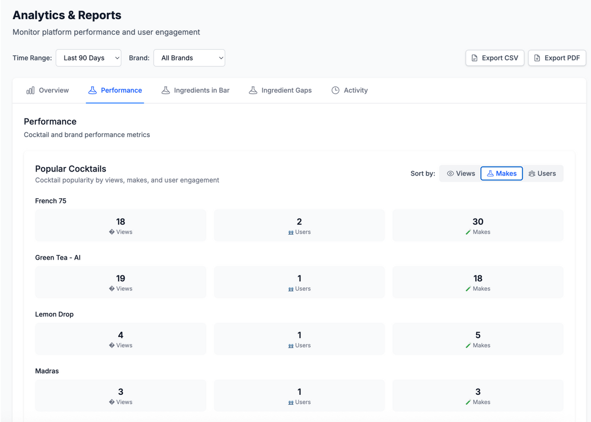This screenshot has height=422, width=591.
Task: Click the 18 Makes card for Green Tea - AI
Action: tap(478, 282)
